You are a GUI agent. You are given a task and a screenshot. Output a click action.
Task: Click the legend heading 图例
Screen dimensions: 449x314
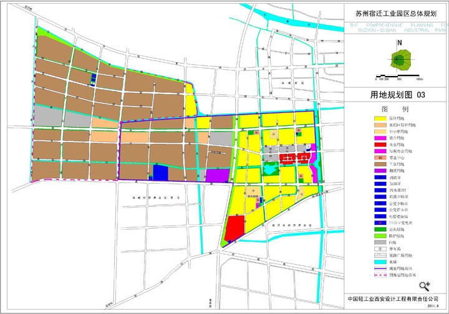tap(395, 109)
